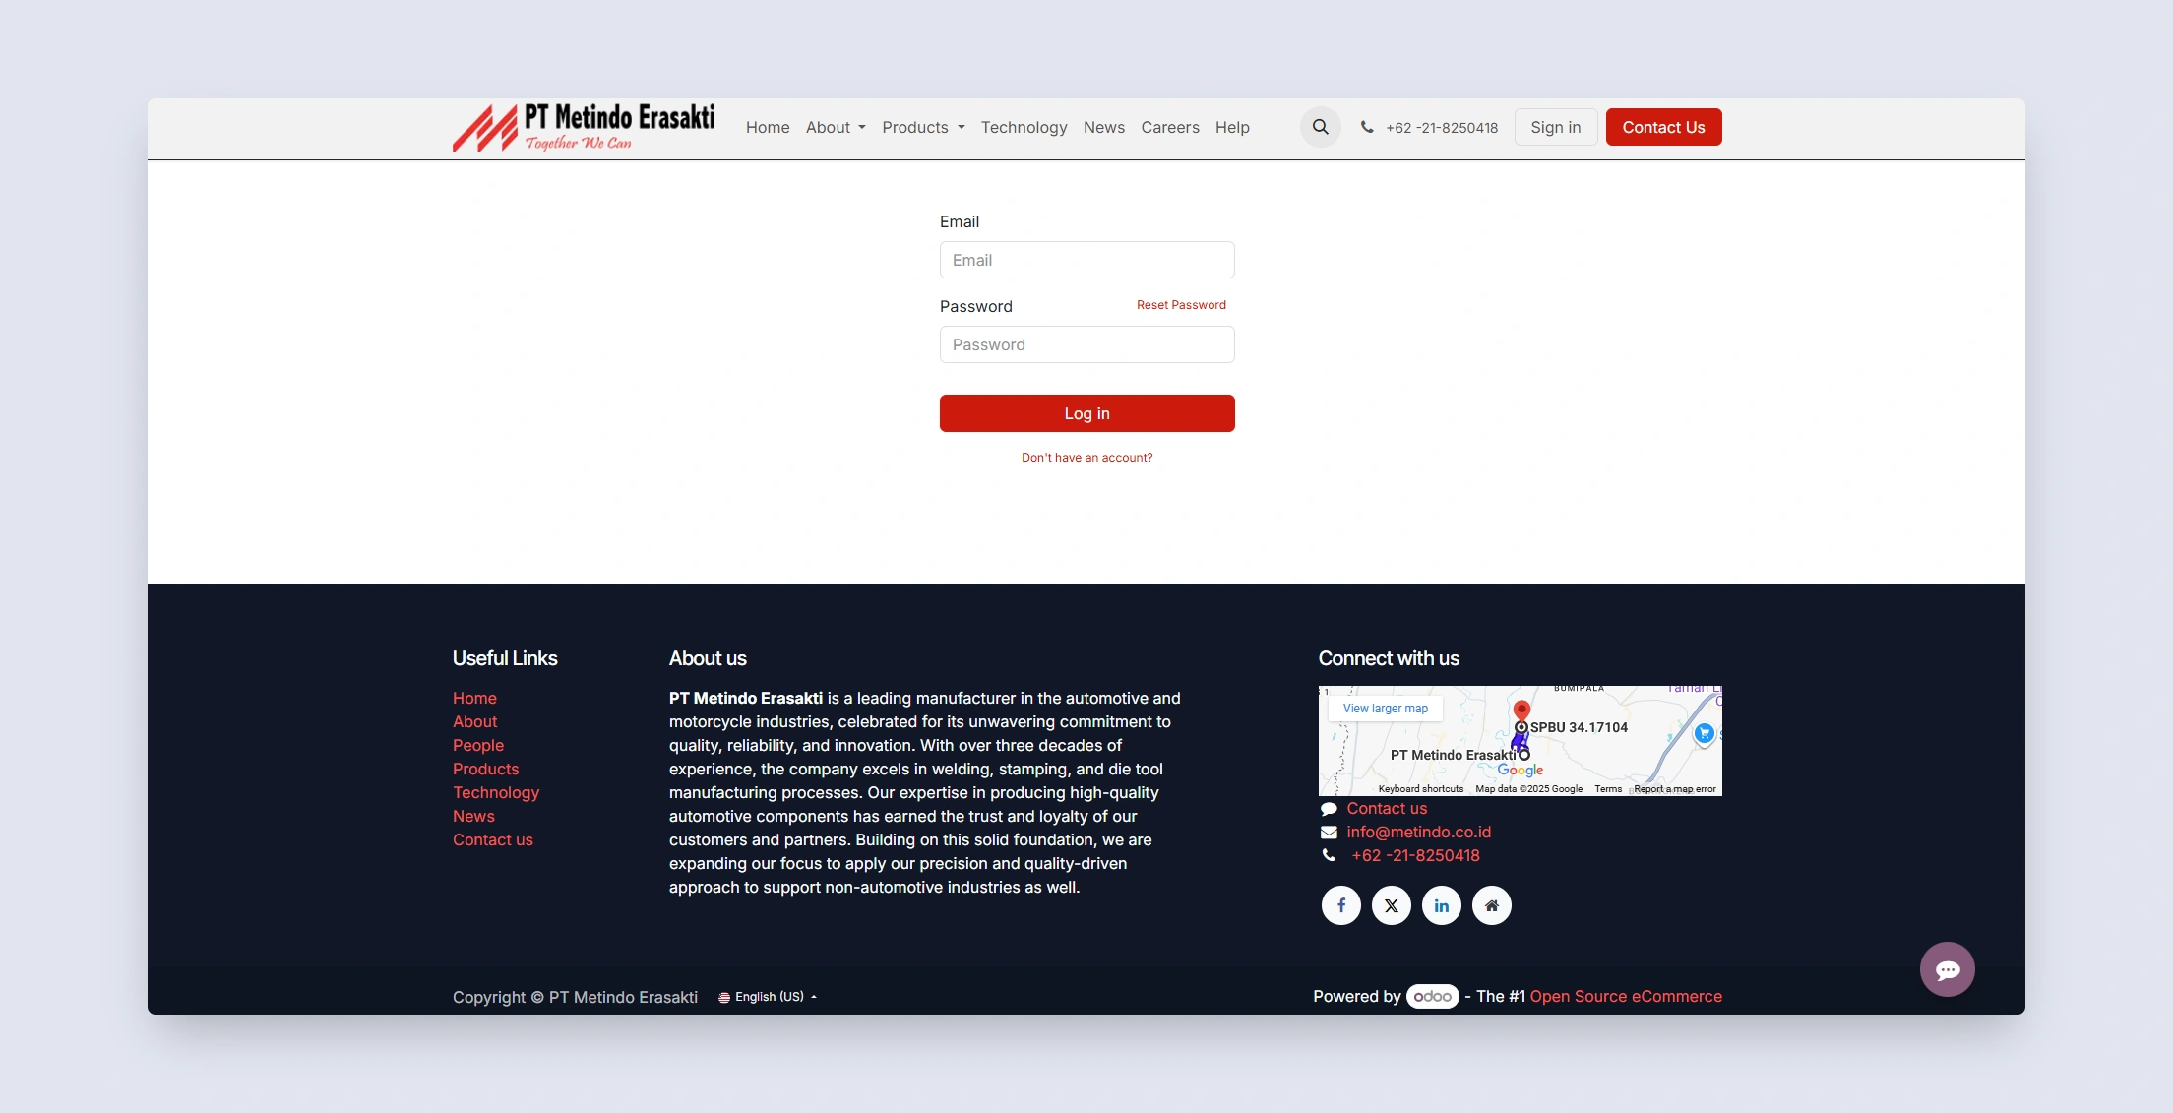Open the X (Twitter) social icon
Viewport: 2173px width, 1113px height.
pyautogui.click(x=1391, y=905)
